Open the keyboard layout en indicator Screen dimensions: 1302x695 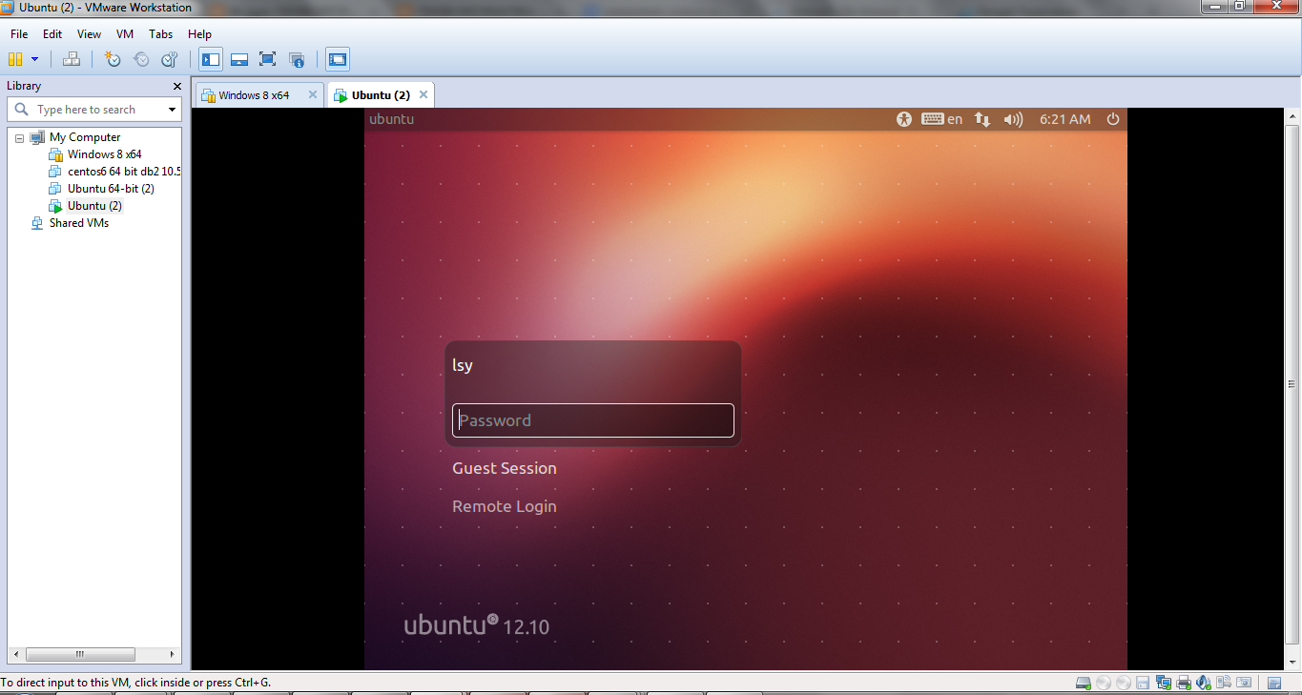tap(942, 119)
